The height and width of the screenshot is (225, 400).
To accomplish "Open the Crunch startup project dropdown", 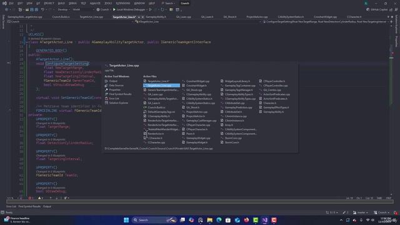I will (x=103, y=9).
